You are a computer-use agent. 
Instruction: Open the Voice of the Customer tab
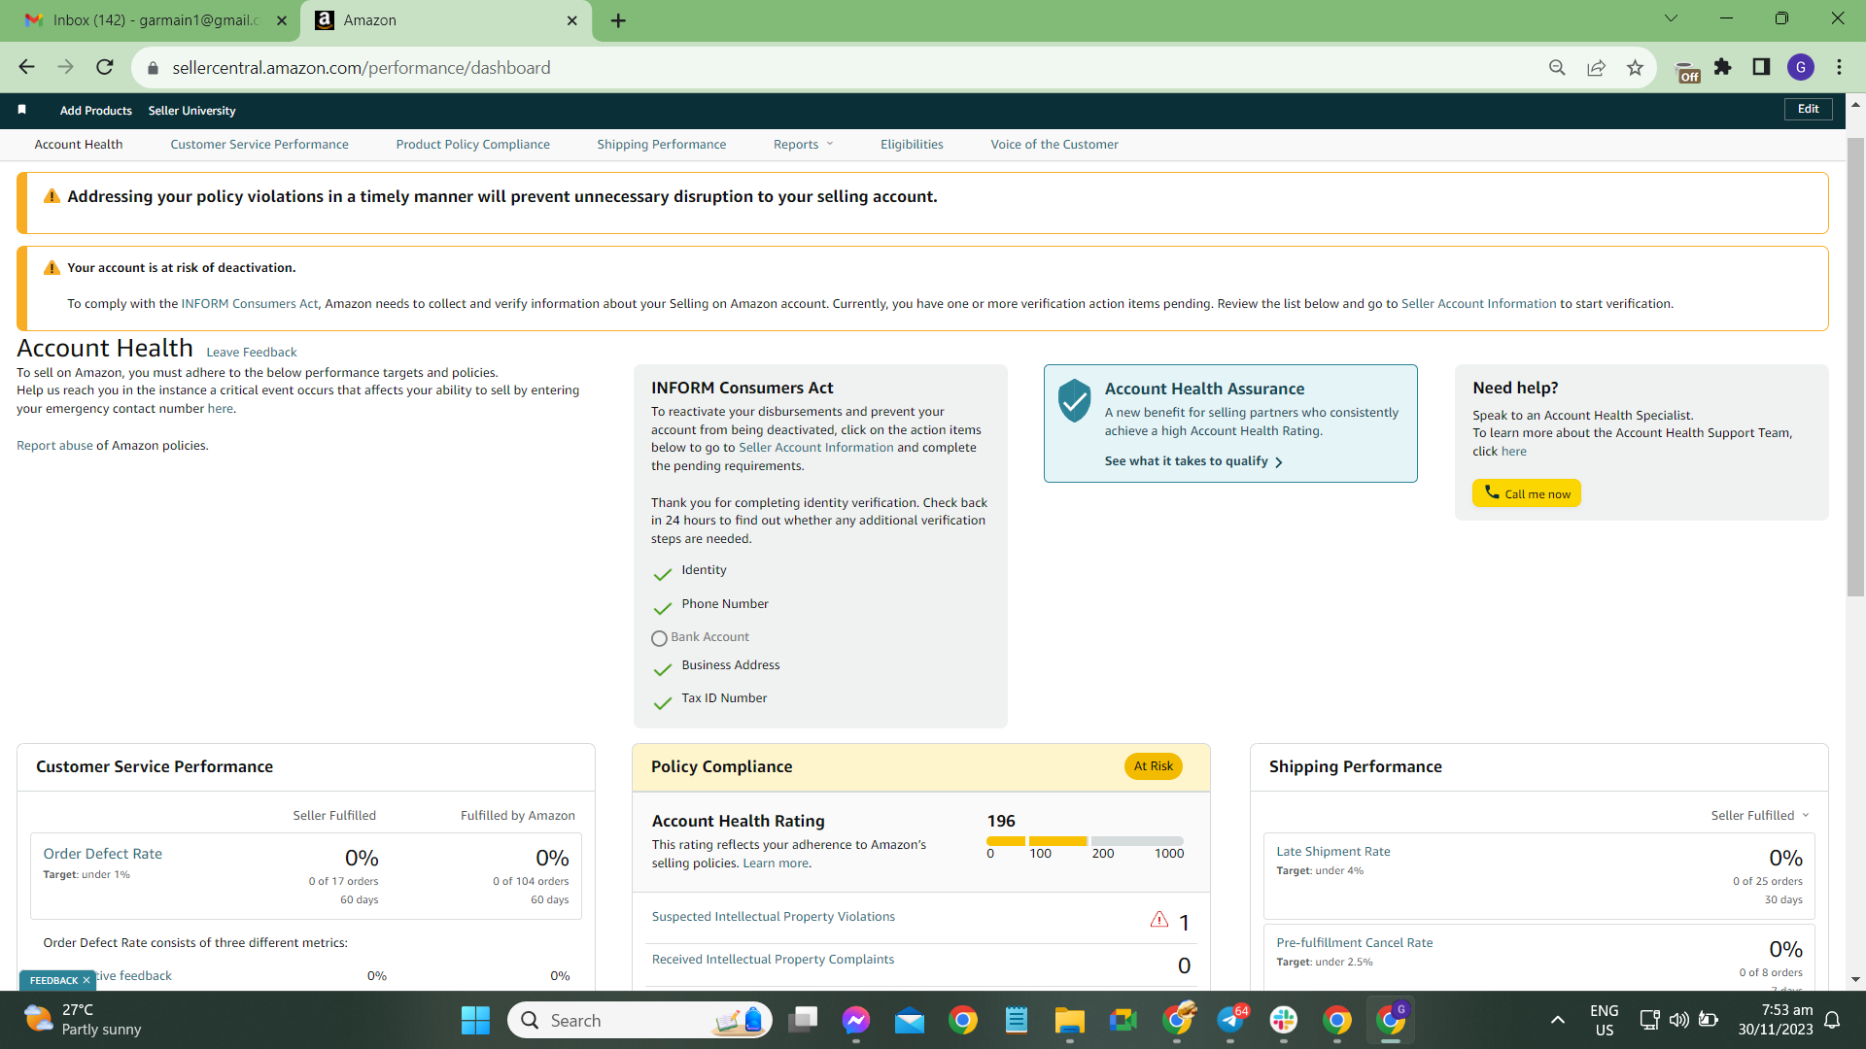tap(1054, 145)
